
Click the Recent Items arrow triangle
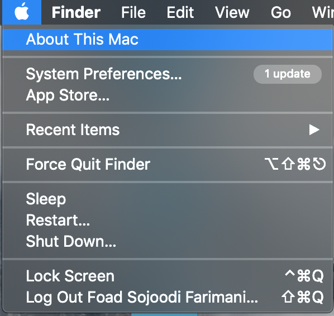[x=314, y=130]
